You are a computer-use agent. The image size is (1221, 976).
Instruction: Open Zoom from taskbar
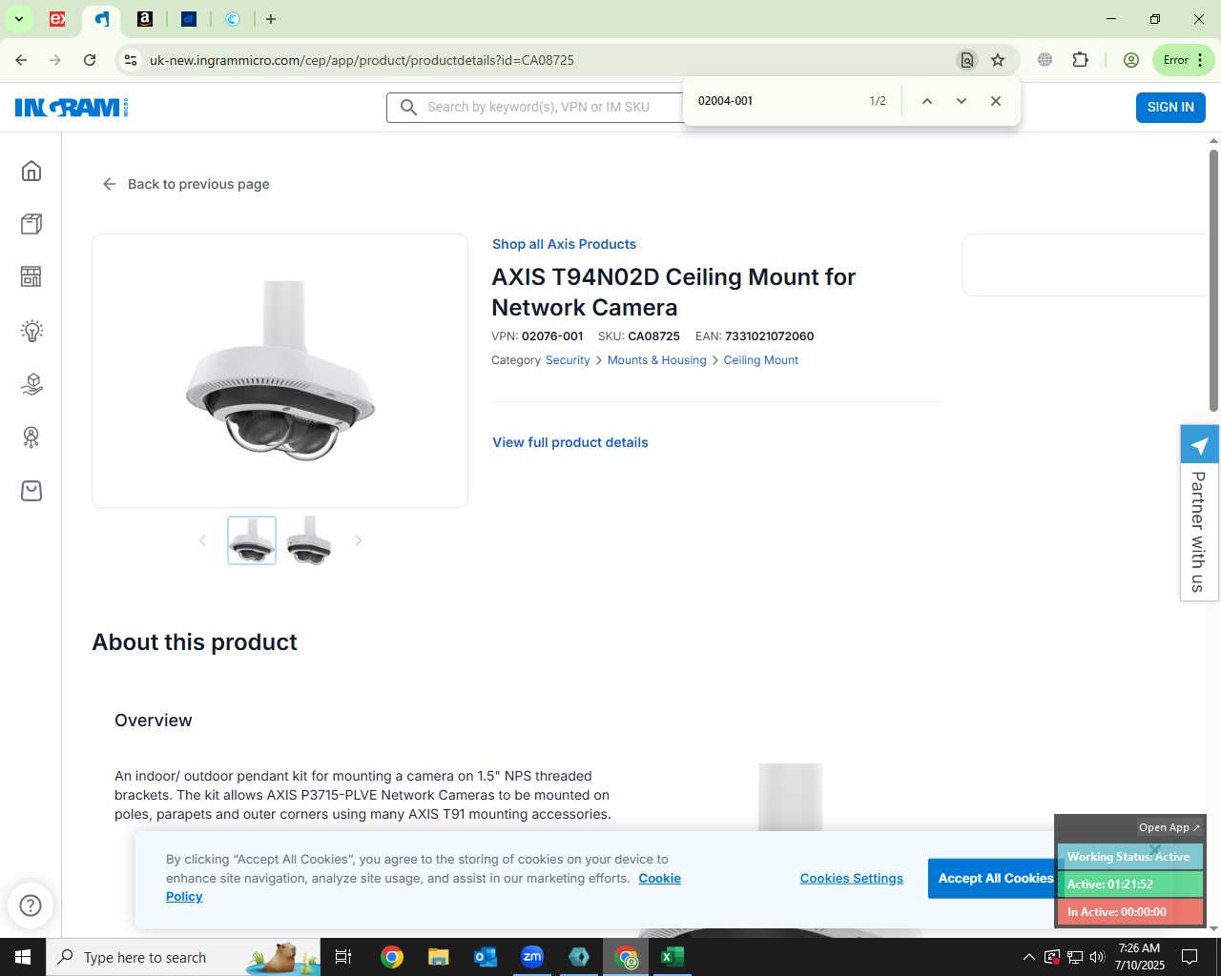[x=532, y=957]
